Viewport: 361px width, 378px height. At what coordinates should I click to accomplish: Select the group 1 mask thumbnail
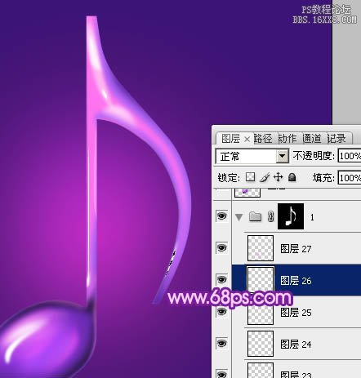point(291,216)
